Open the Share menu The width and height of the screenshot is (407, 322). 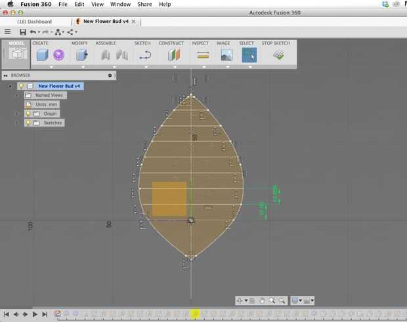point(144,4)
